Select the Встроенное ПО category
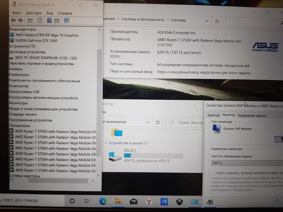Viewport: 283px width, 212px height. coord(22,46)
